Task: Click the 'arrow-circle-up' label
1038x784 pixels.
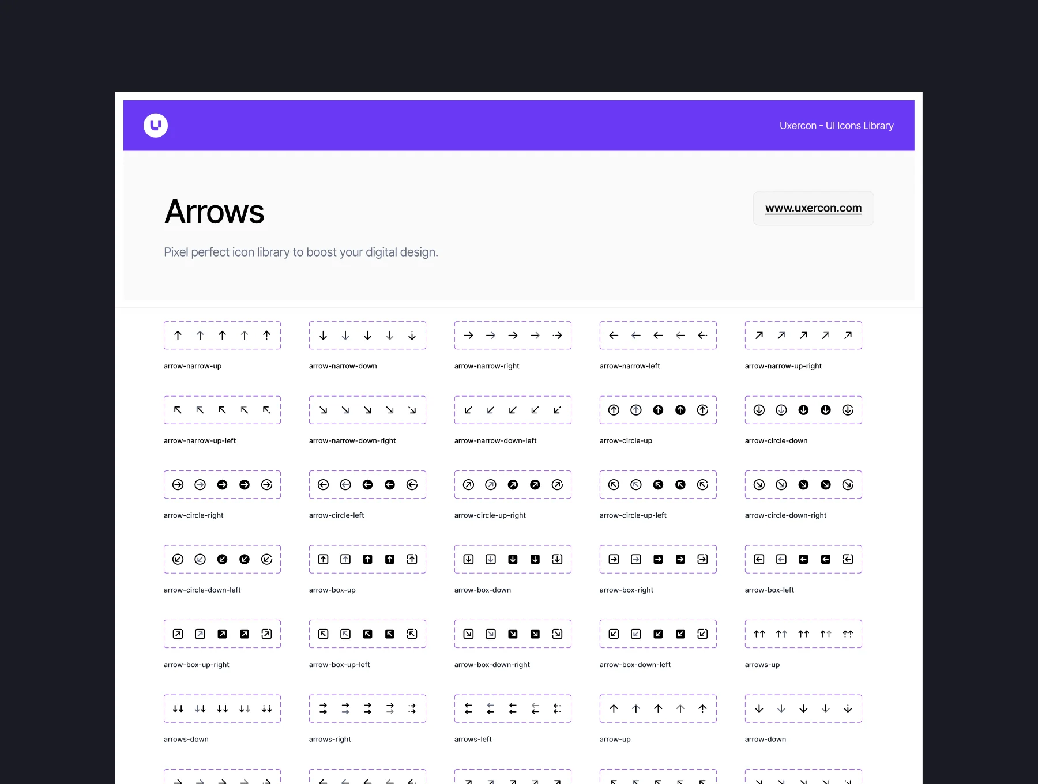Action: click(626, 441)
